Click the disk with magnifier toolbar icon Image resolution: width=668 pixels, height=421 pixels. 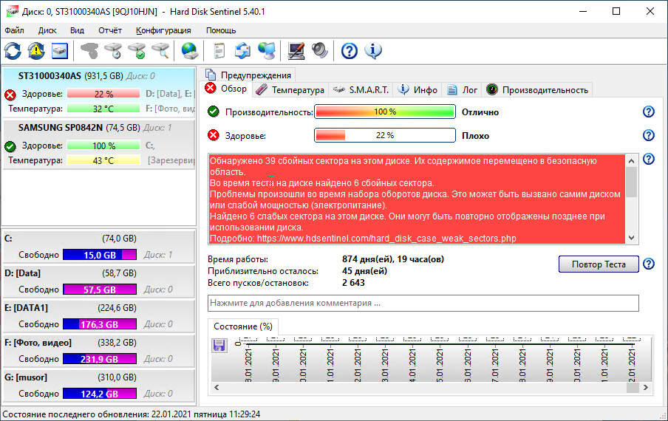160,51
